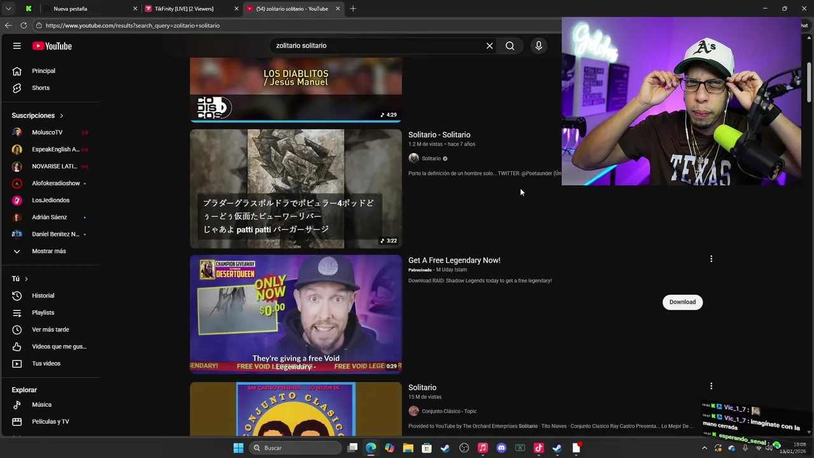The image size is (814, 458).
Task: Open Ver más tarde list
Action: click(50, 330)
